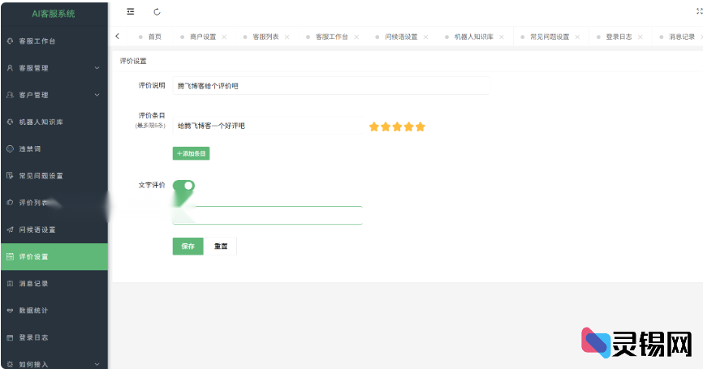Select the fifth rating star
703x369 pixels.
tap(421, 127)
